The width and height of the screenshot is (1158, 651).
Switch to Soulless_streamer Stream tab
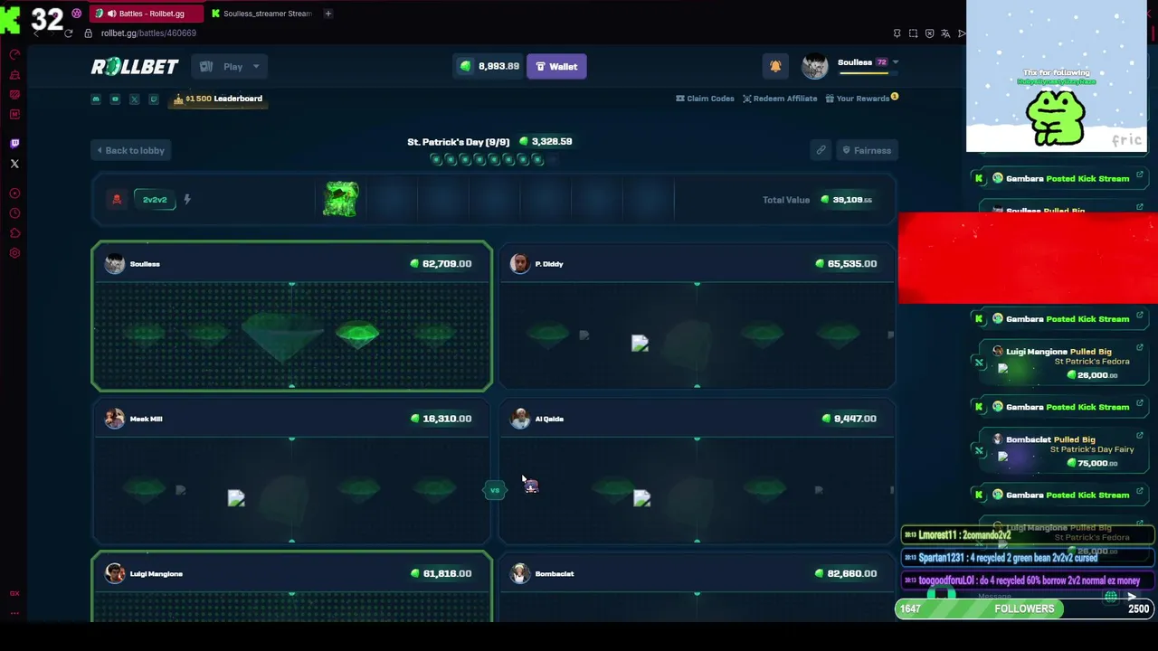click(x=262, y=14)
